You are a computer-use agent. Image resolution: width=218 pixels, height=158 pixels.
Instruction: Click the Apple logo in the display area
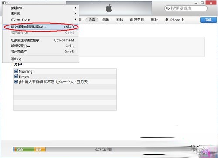pyautogui.click(x=109, y=8)
